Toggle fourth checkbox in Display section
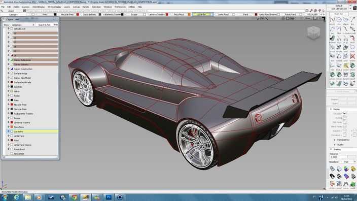 [x=344, y=126]
